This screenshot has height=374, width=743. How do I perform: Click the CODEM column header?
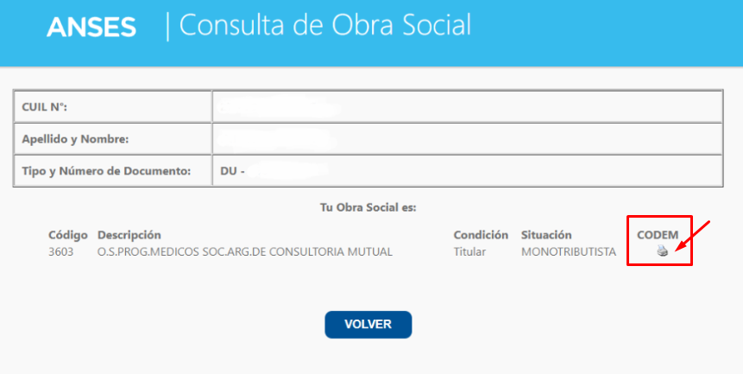coord(658,235)
